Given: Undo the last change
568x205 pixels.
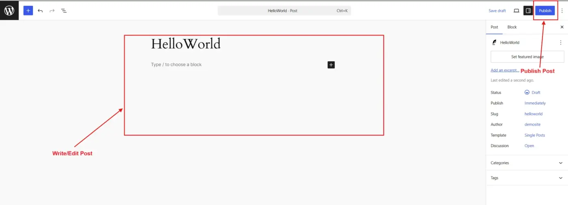Looking at the screenshot, I should pyautogui.click(x=40, y=11).
